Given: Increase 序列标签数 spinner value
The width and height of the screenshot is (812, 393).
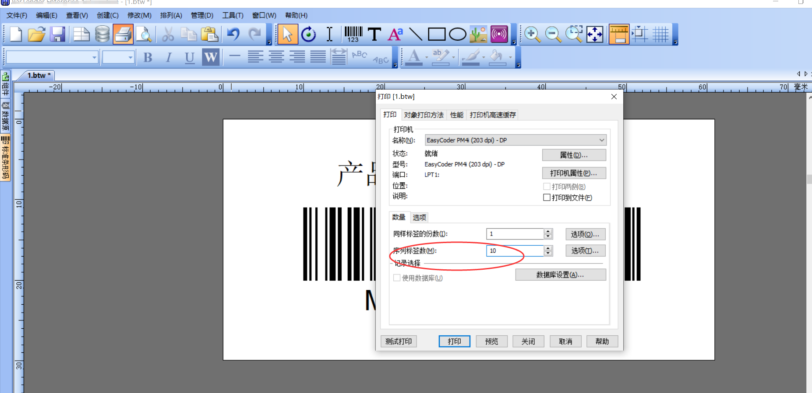Looking at the screenshot, I should [x=548, y=248].
